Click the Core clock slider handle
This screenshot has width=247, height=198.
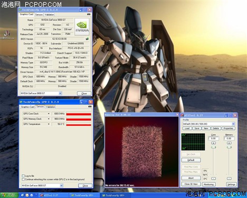click(214, 147)
